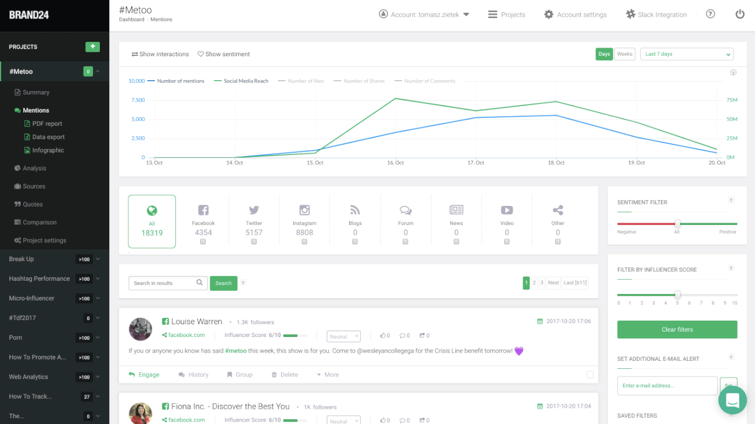Image resolution: width=755 pixels, height=424 pixels.
Task: Open Analysis in the sidebar
Action: point(30,168)
